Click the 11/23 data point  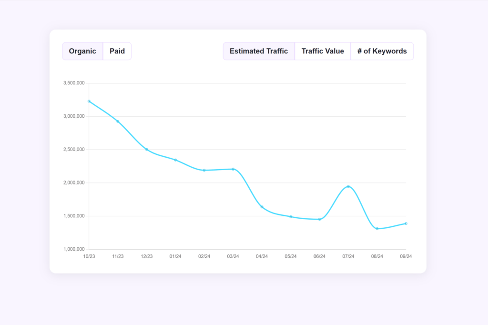point(117,121)
